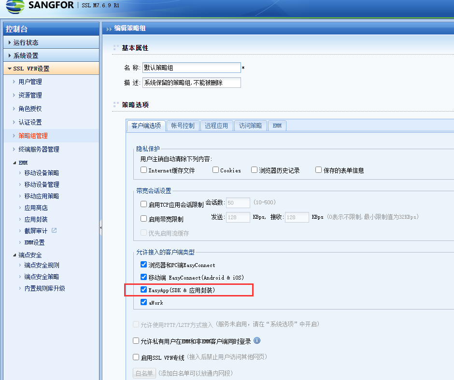Tick the Cookies checkbox
The image size is (454, 380).
point(215,170)
